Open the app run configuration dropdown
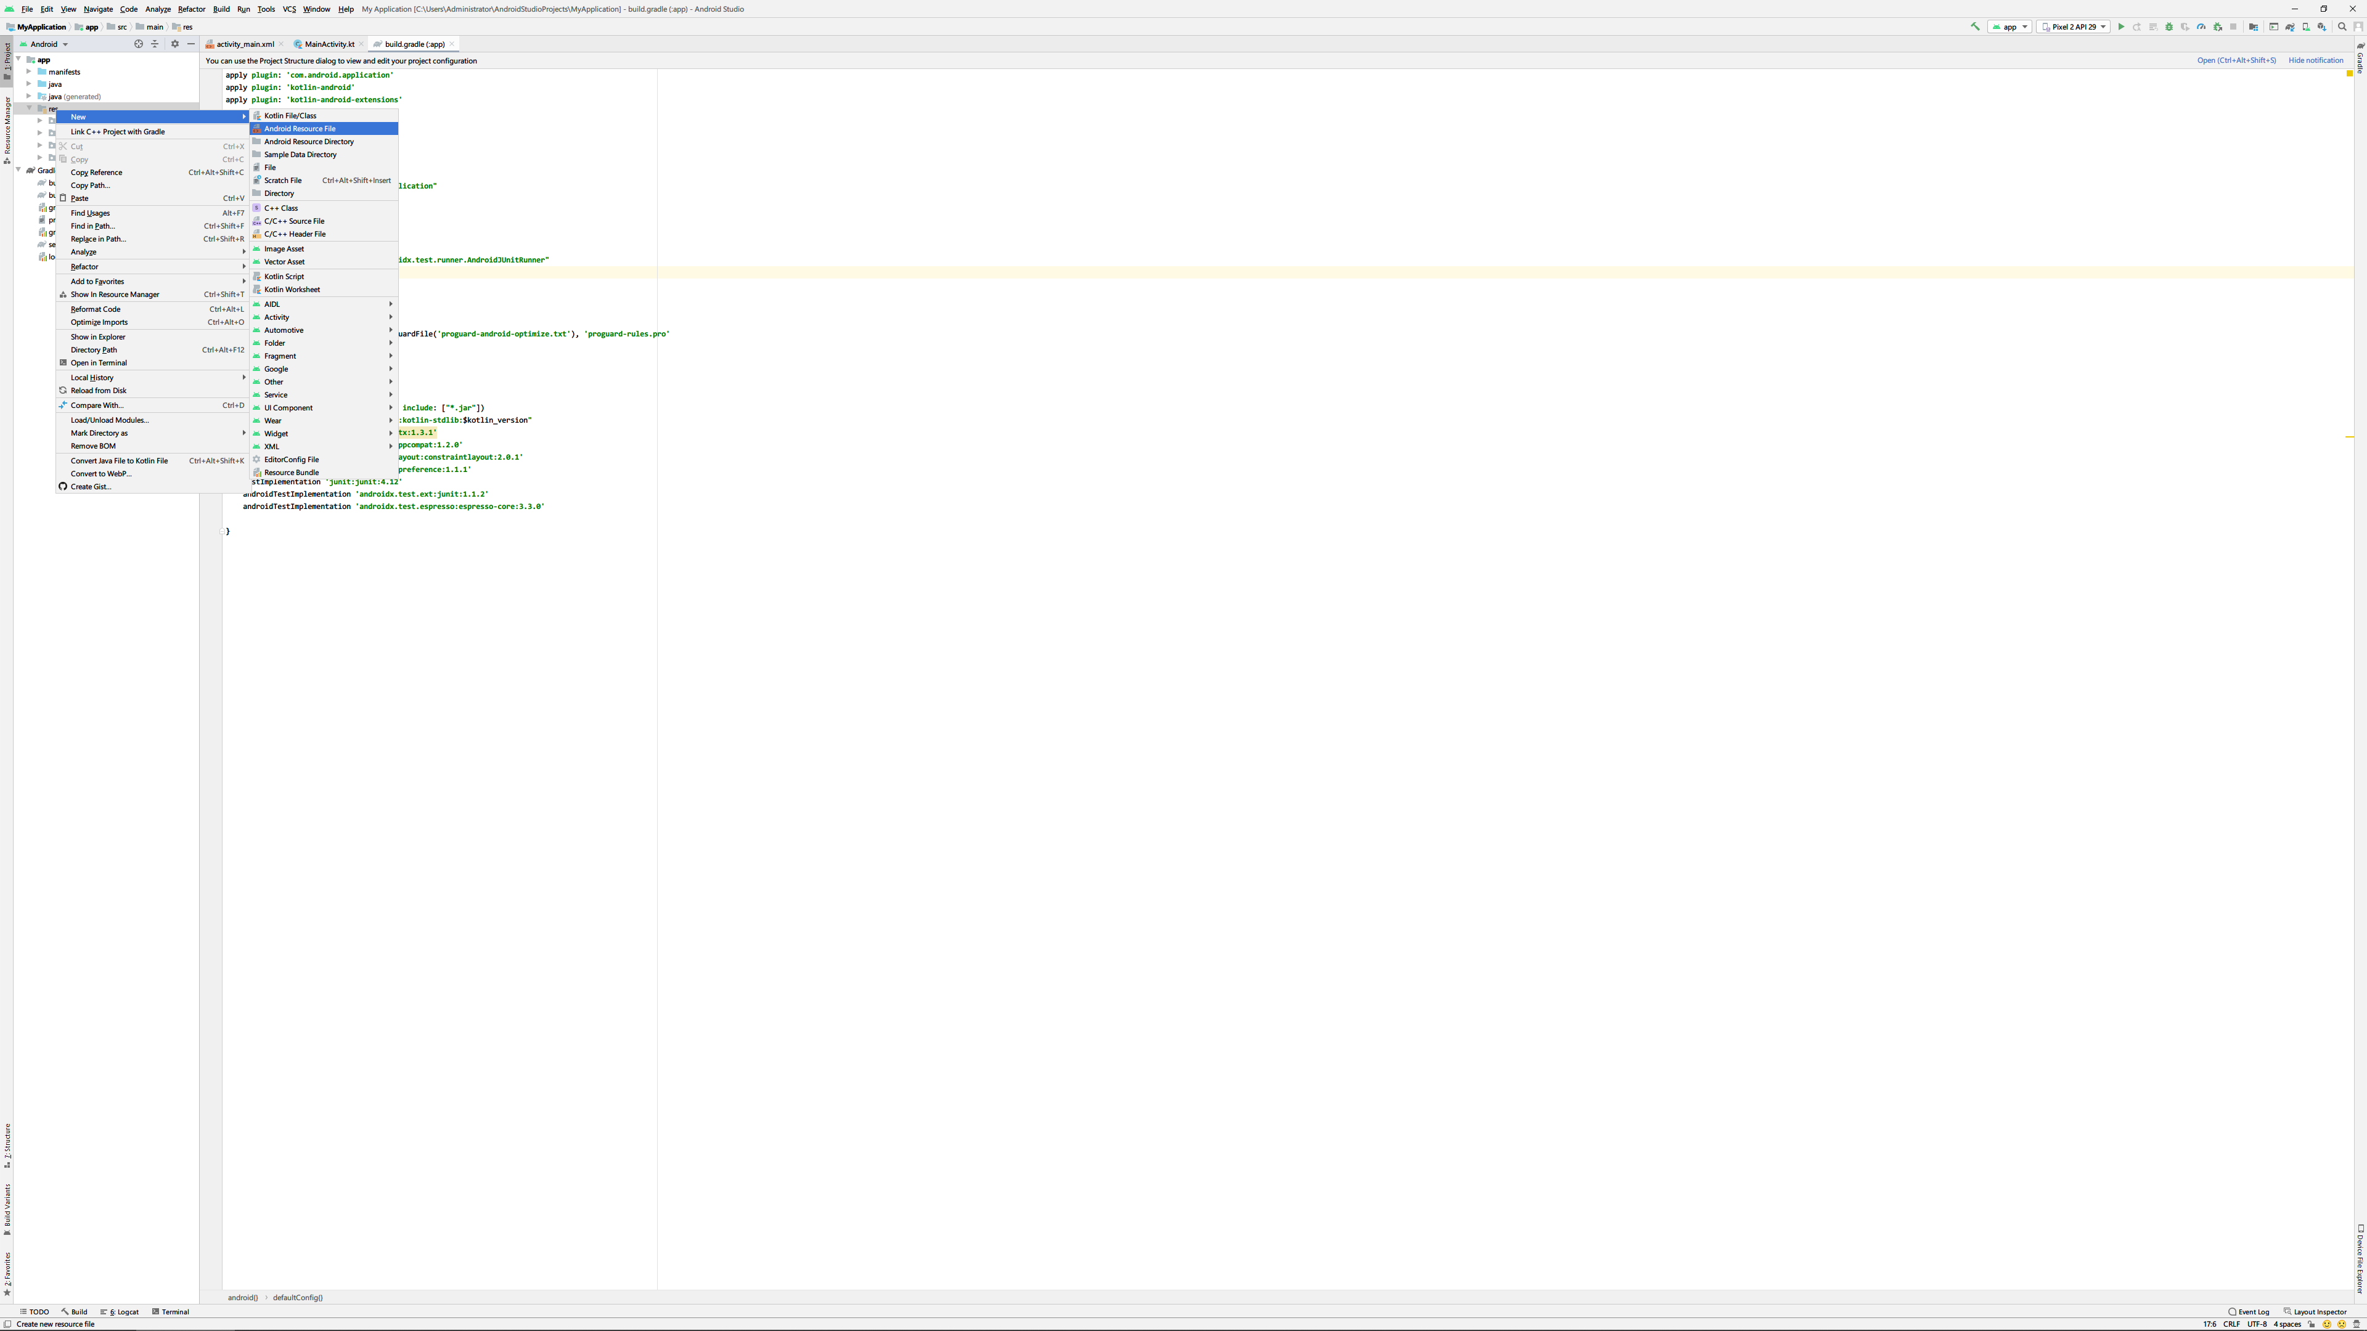This screenshot has height=1331, width=2367. tap(2009, 26)
